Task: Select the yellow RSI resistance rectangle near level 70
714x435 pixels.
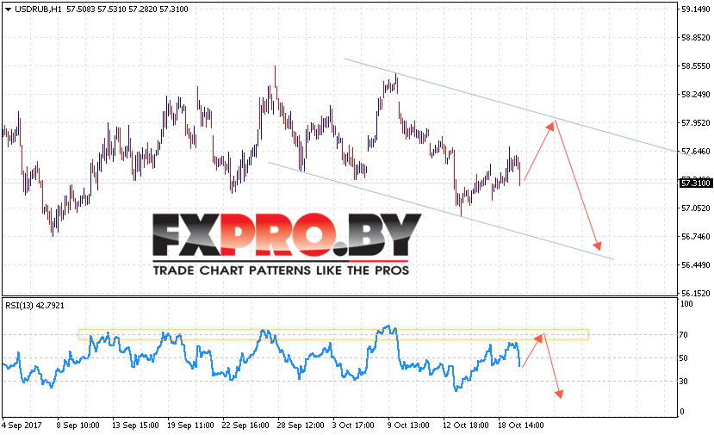Action: click(x=333, y=335)
